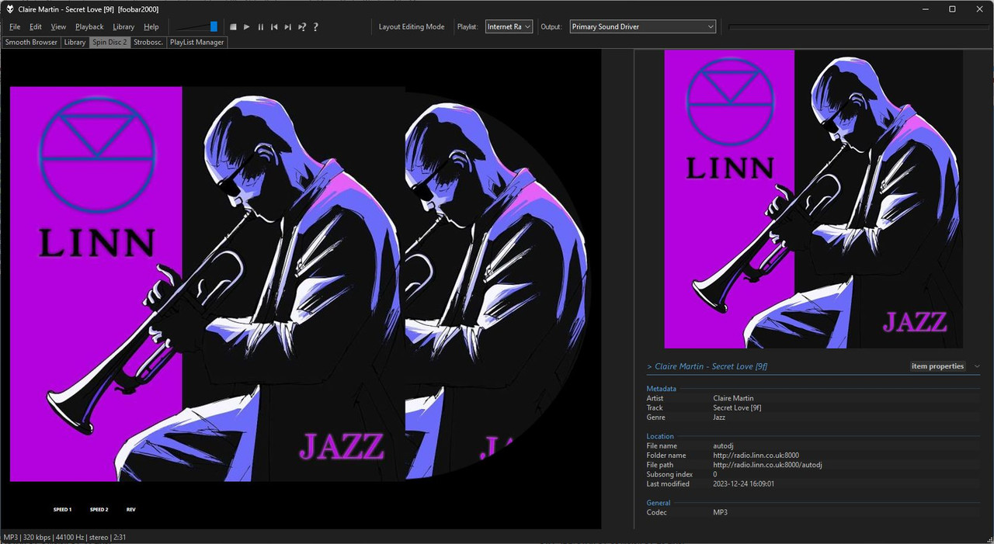The height and width of the screenshot is (544, 994).
Task: Click the seek bar in the toolbar
Action: pos(858,26)
